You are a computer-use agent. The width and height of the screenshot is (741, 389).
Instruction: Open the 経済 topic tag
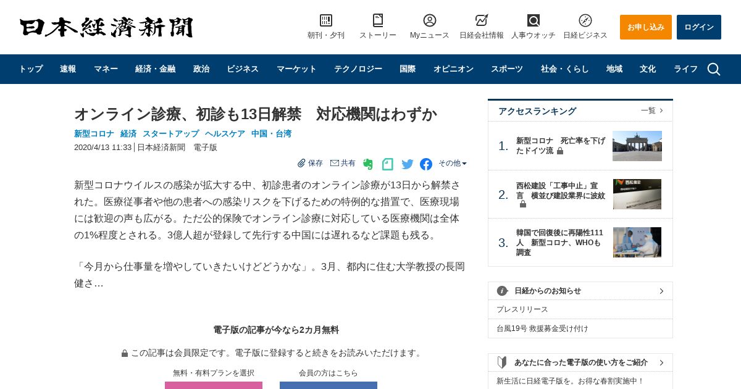[128, 133]
